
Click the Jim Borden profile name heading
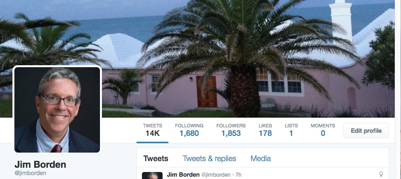coord(40,164)
